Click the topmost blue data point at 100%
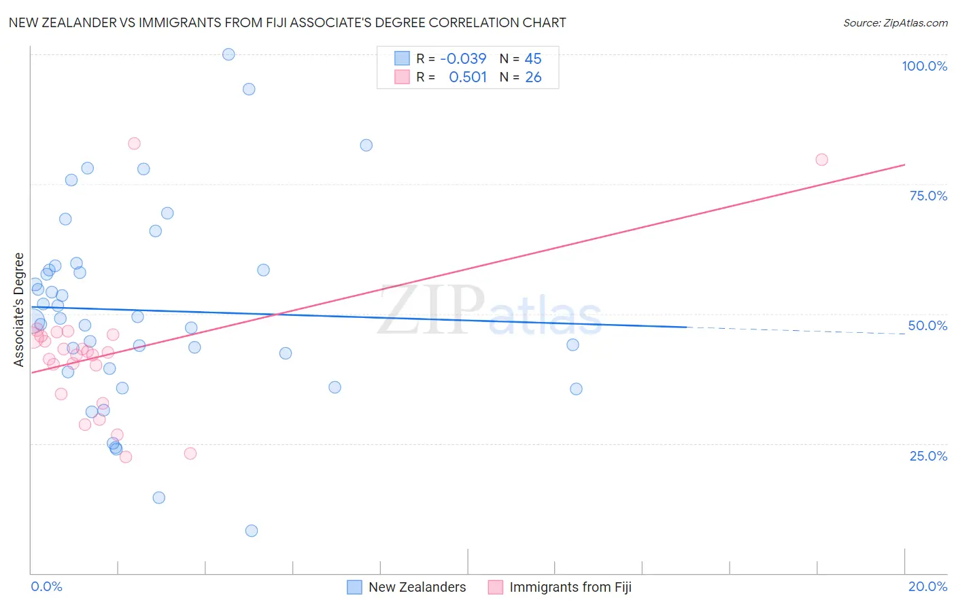Image resolution: width=956 pixels, height=606 pixels. coord(228,54)
